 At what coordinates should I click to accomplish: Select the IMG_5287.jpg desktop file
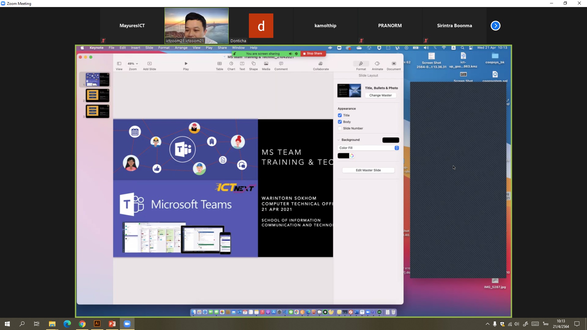tap(495, 283)
